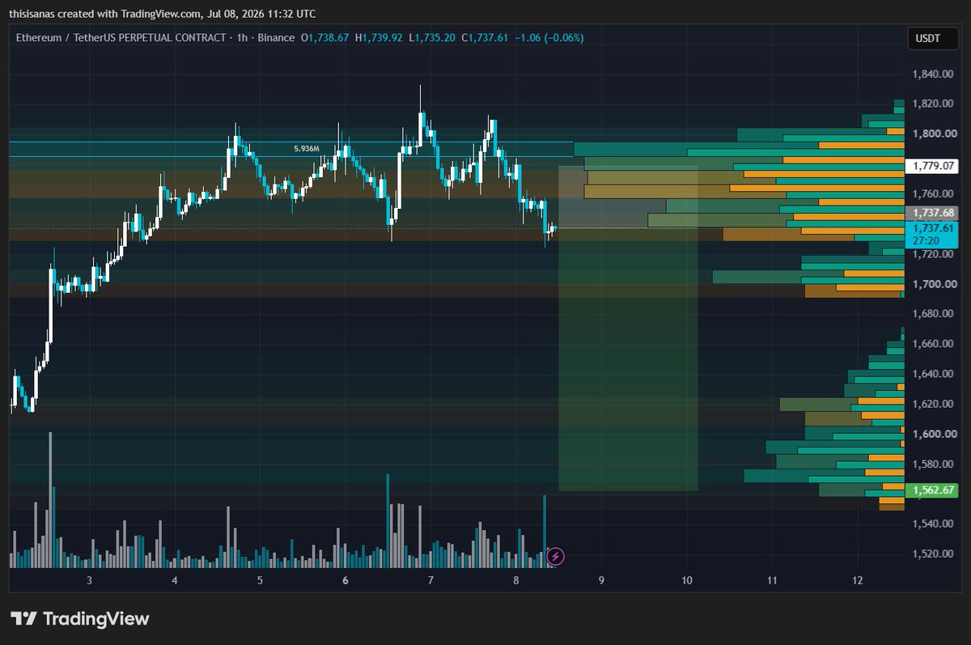Image resolution: width=971 pixels, height=645 pixels.
Task: Click the 1,720.00 price axis label
Action: tap(935, 254)
